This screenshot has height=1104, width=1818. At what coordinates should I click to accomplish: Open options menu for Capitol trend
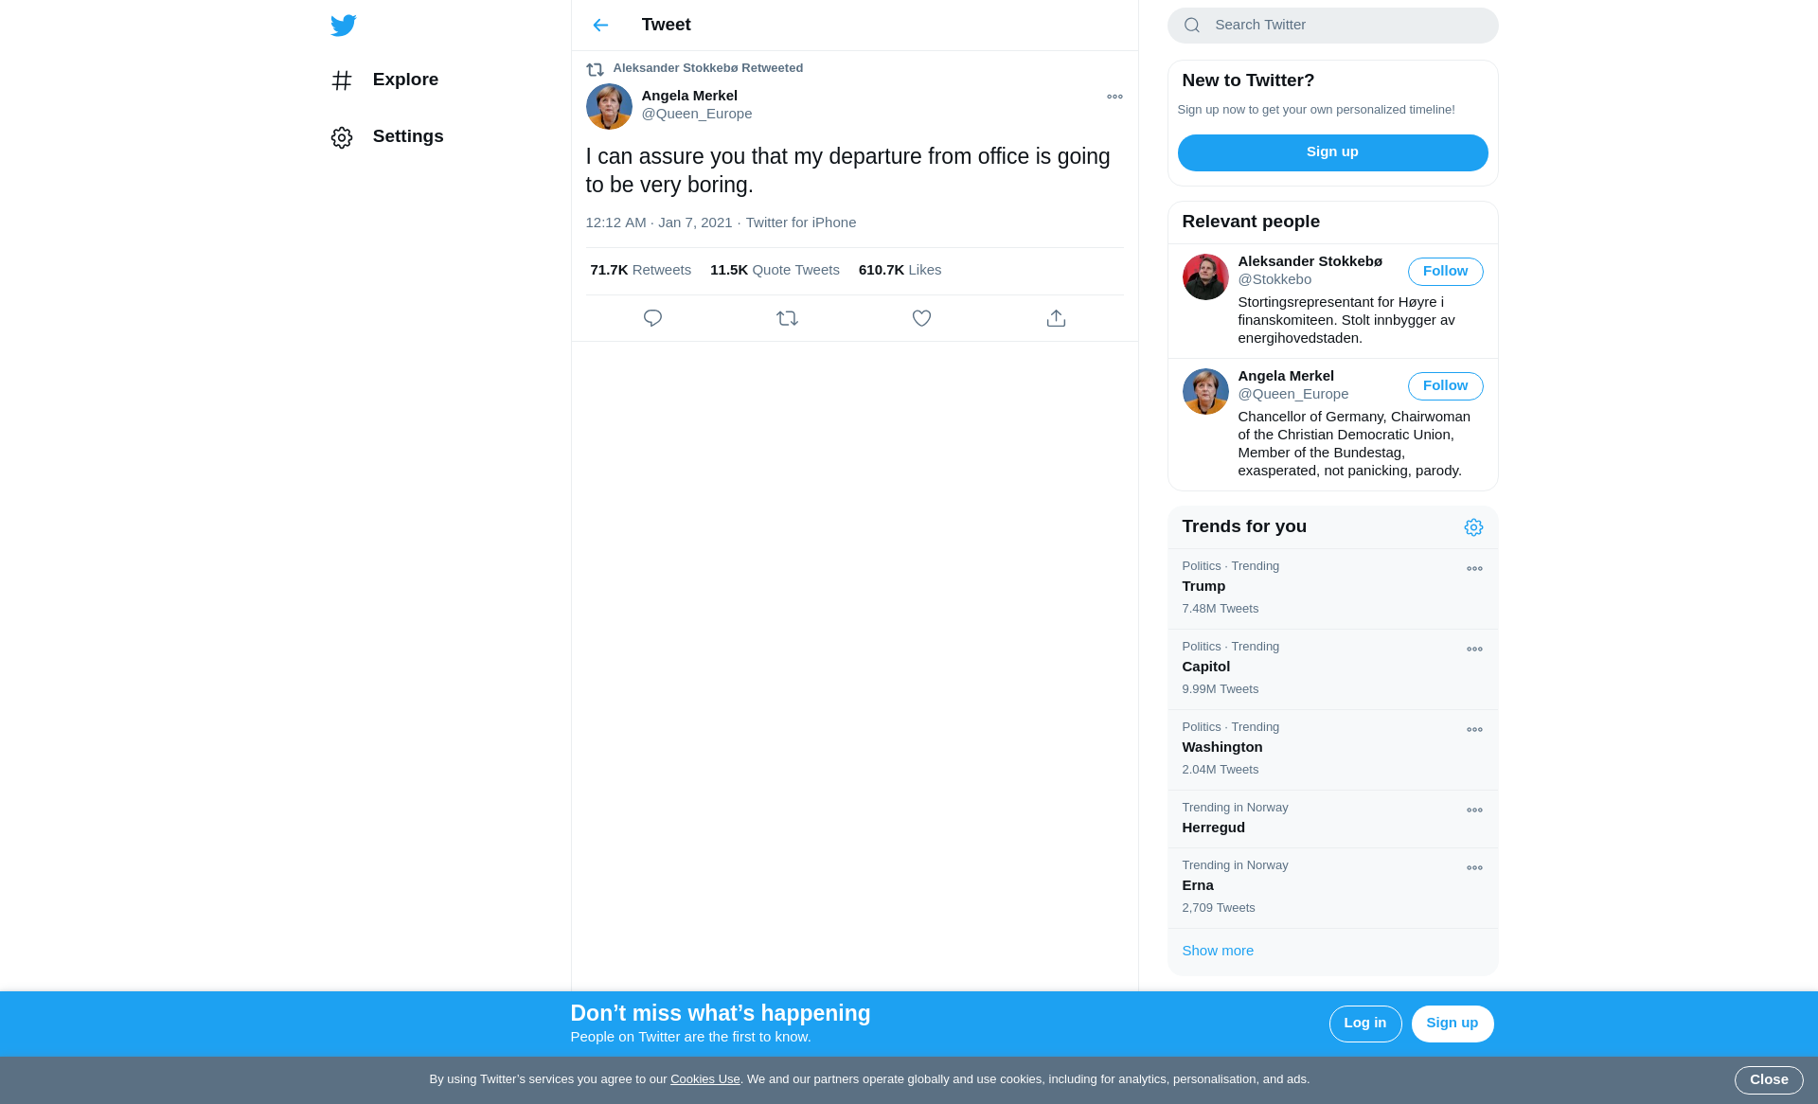pos(1474,650)
